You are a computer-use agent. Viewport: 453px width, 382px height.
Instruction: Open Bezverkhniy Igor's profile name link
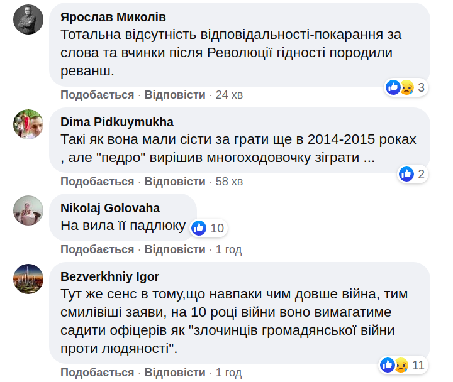coord(109,276)
